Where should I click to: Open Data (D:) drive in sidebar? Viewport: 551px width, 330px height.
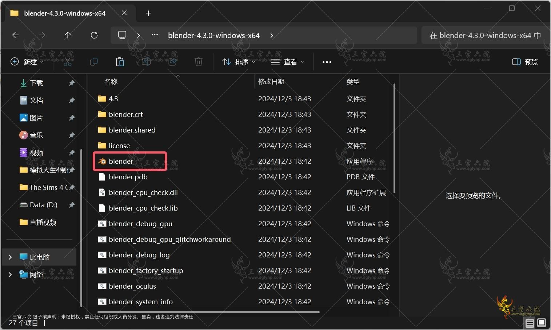click(x=38, y=205)
